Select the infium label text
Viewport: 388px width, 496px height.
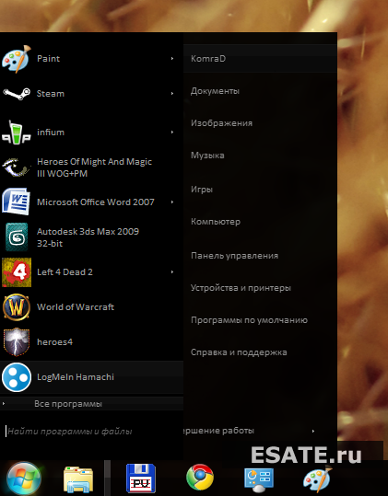tap(51, 132)
